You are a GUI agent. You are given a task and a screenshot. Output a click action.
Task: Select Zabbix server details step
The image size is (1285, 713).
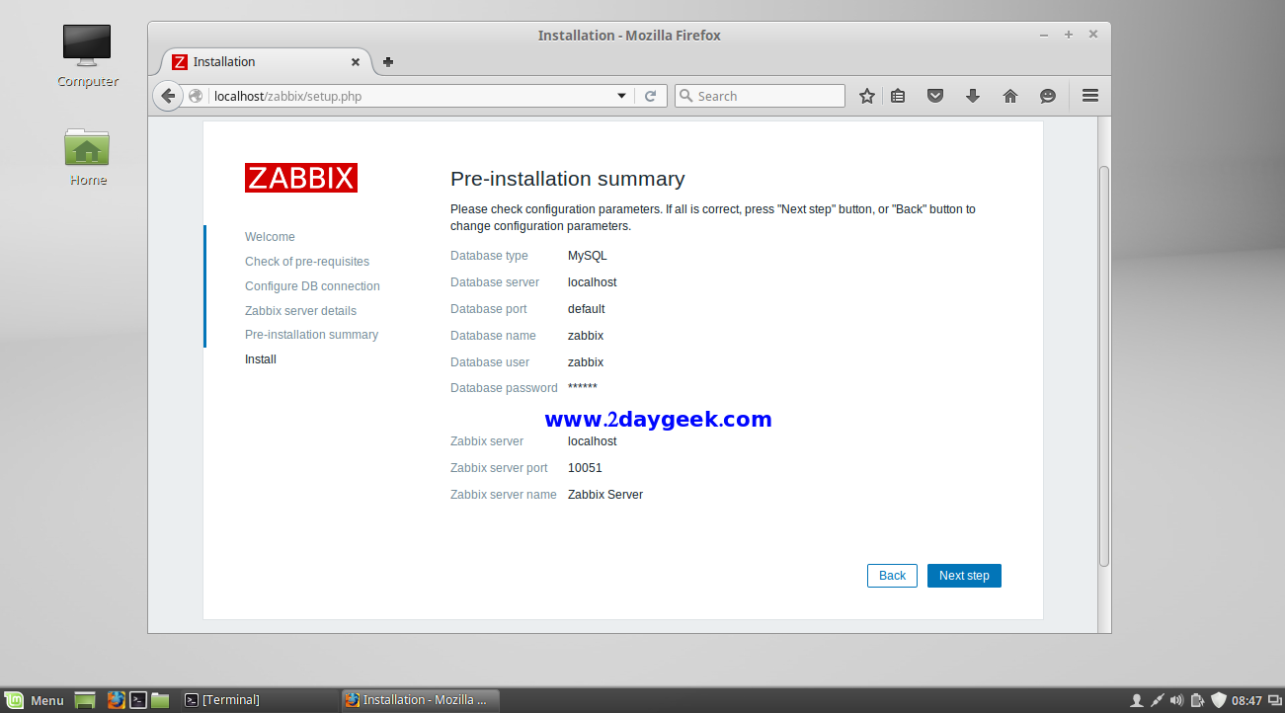[x=300, y=311]
